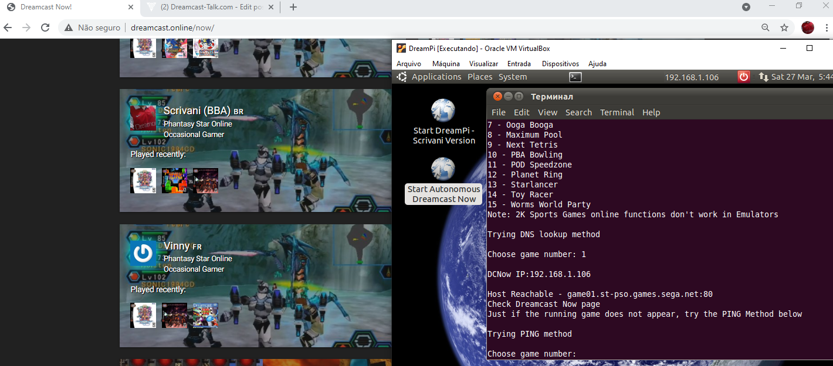Open the terminal Help menu
The height and width of the screenshot is (366, 833).
click(651, 112)
